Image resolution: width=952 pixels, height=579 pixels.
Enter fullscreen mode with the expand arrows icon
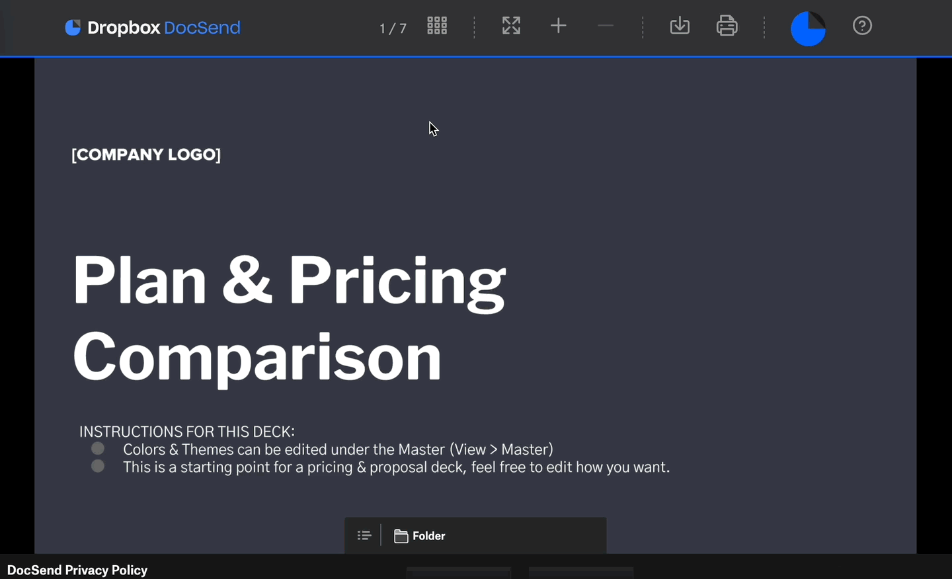(x=511, y=26)
